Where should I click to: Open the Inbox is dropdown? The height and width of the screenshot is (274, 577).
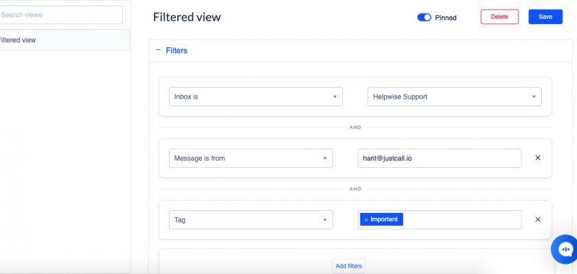pos(256,97)
